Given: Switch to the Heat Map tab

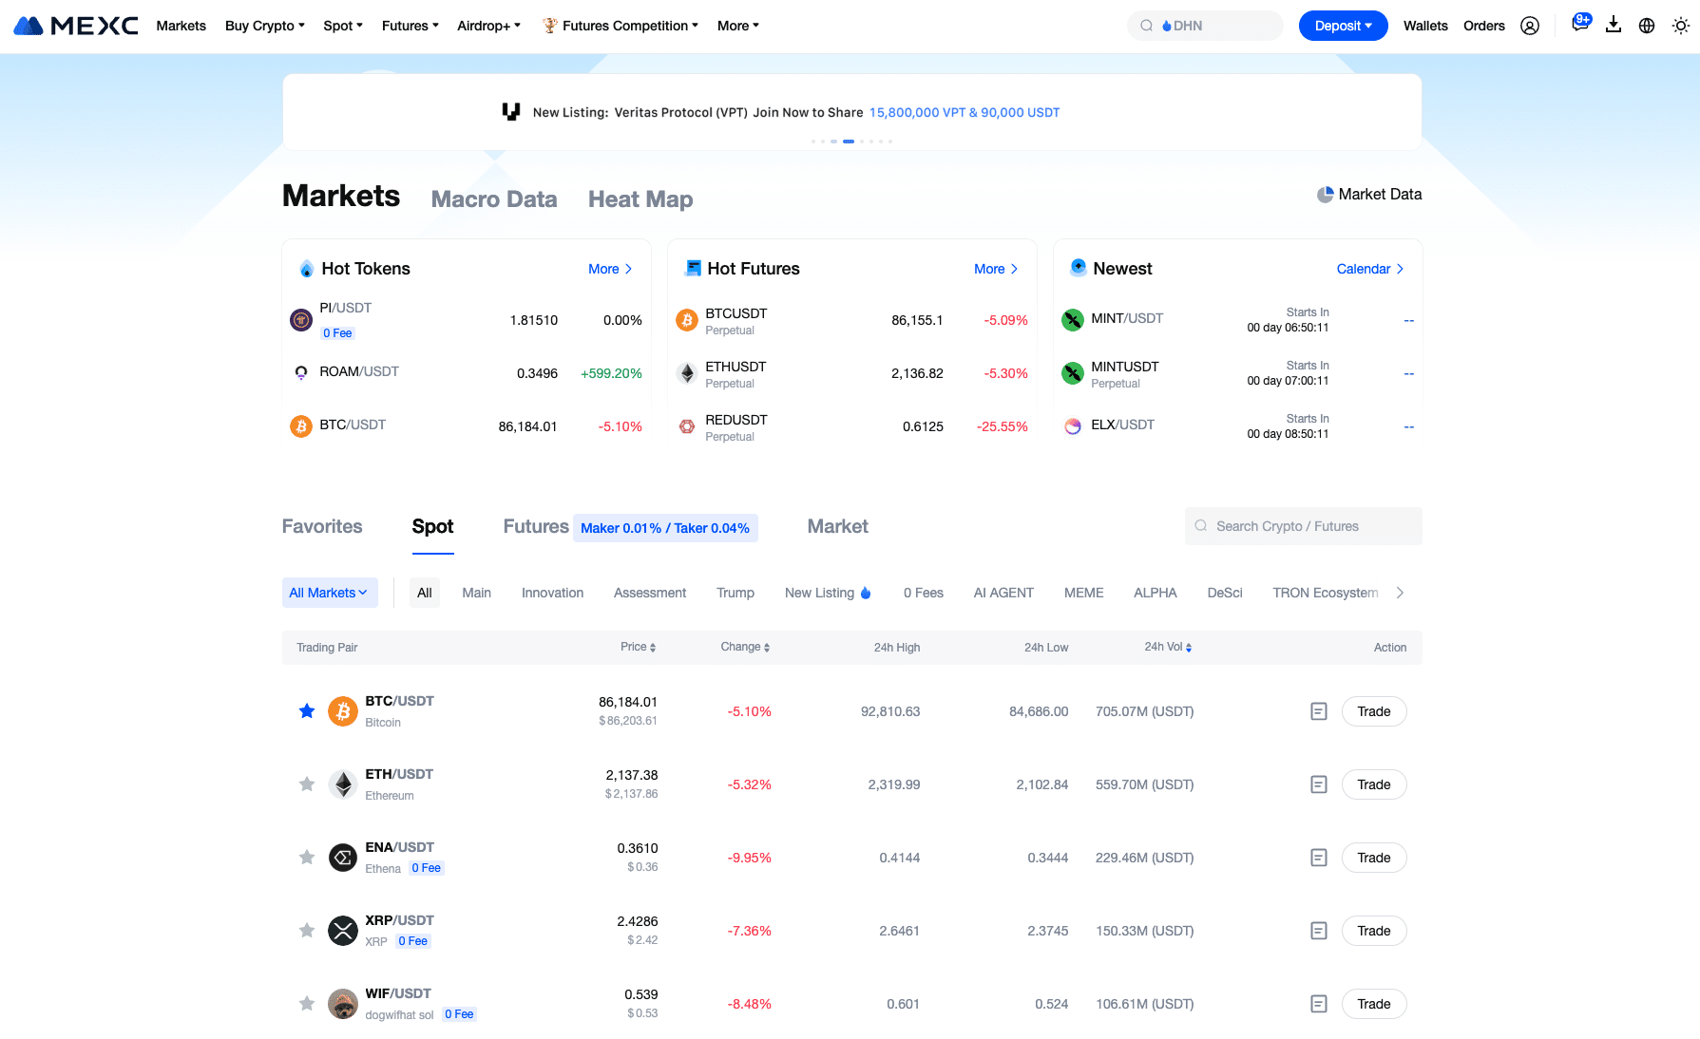Looking at the screenshot, I should click(x=640, y=199).
